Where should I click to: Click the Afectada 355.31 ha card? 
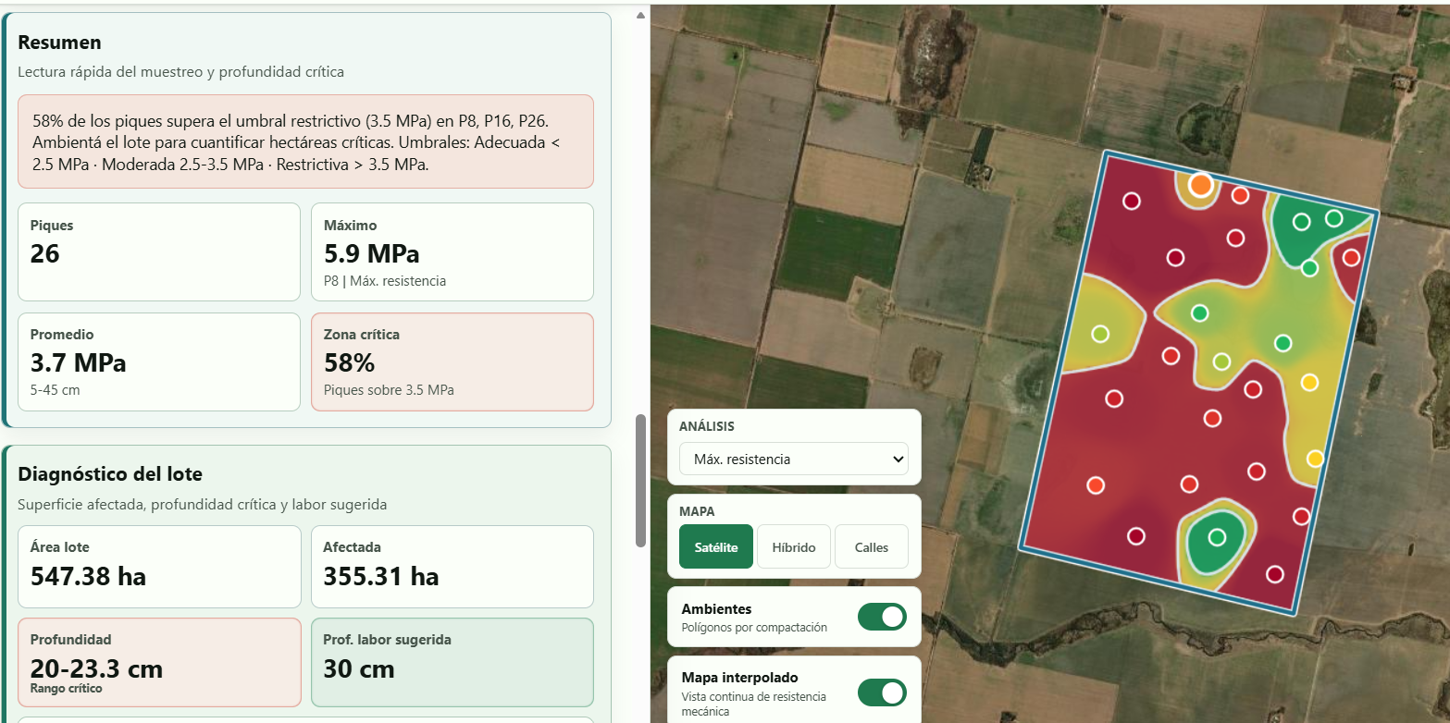(x=452, y=567)
